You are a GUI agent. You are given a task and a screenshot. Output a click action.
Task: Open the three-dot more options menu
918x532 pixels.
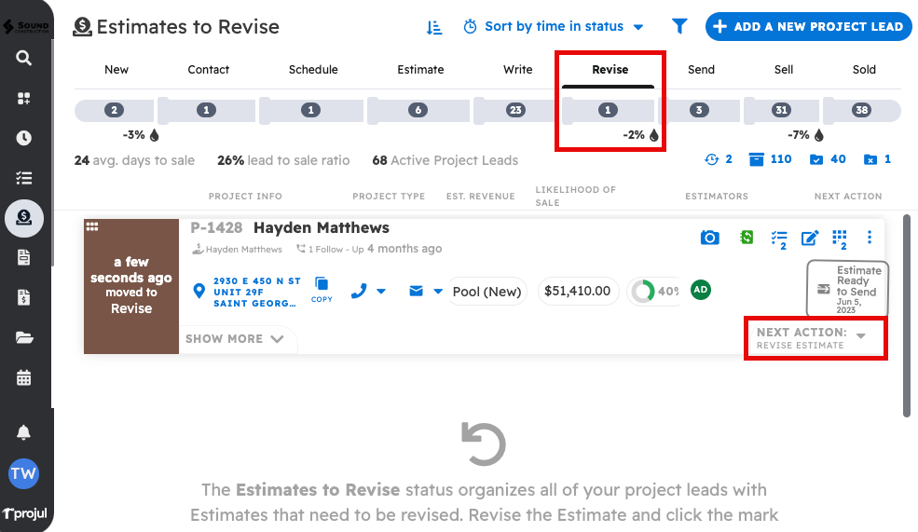[870, 238]
